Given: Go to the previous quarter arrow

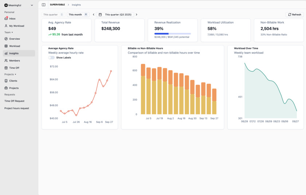Looking at the screenshot, I should point(94,15).
